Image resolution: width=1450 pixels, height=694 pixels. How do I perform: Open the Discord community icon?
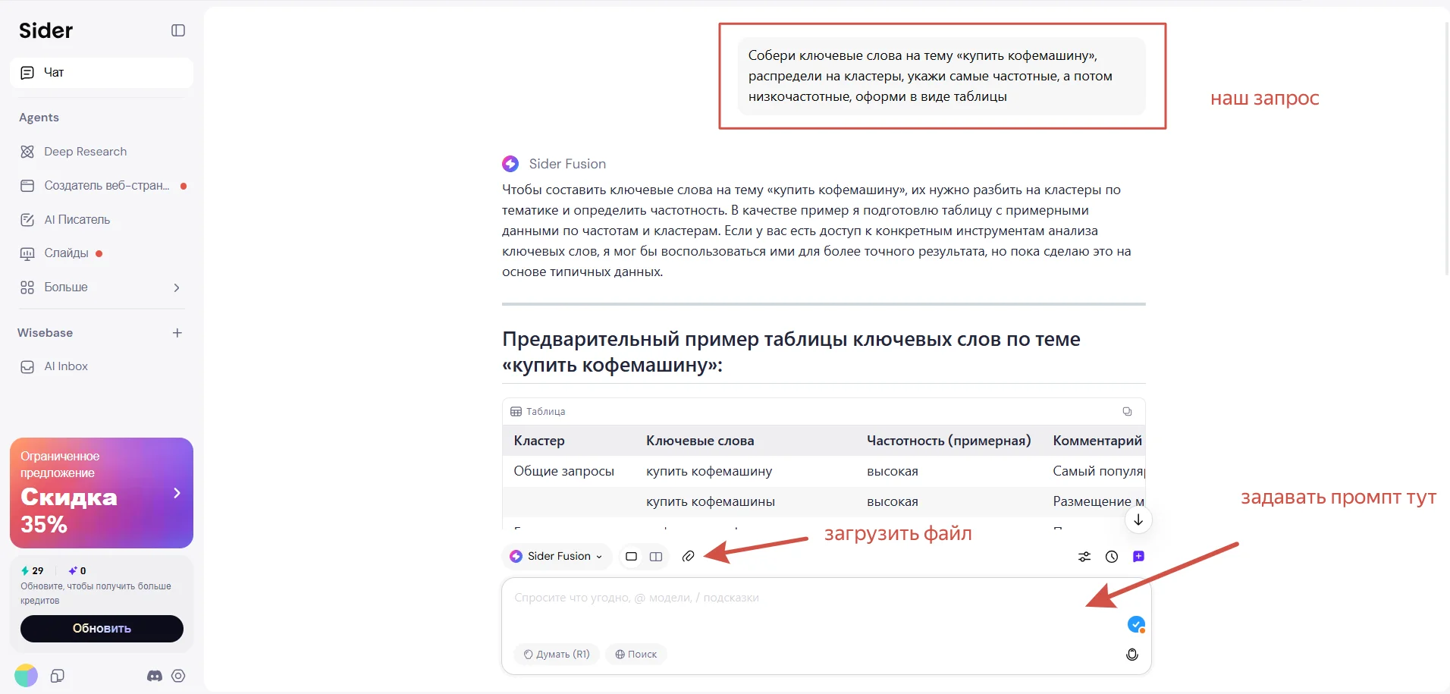point(155,676)
